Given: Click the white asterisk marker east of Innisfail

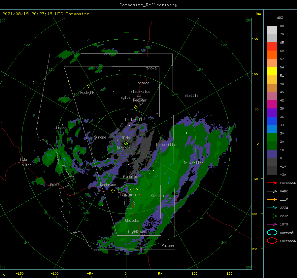Looking at the screenshot, I should tap(157, 113).
